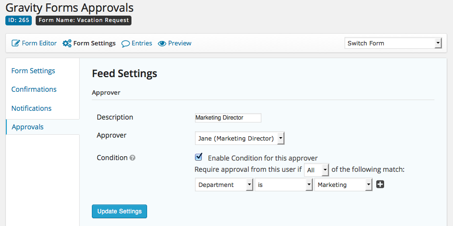Click the Form Name: Vacation Request badge
The image size is (453, 226).
point(84,20)
